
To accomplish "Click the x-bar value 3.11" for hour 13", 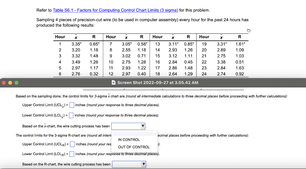I will [x=174, y=44].
